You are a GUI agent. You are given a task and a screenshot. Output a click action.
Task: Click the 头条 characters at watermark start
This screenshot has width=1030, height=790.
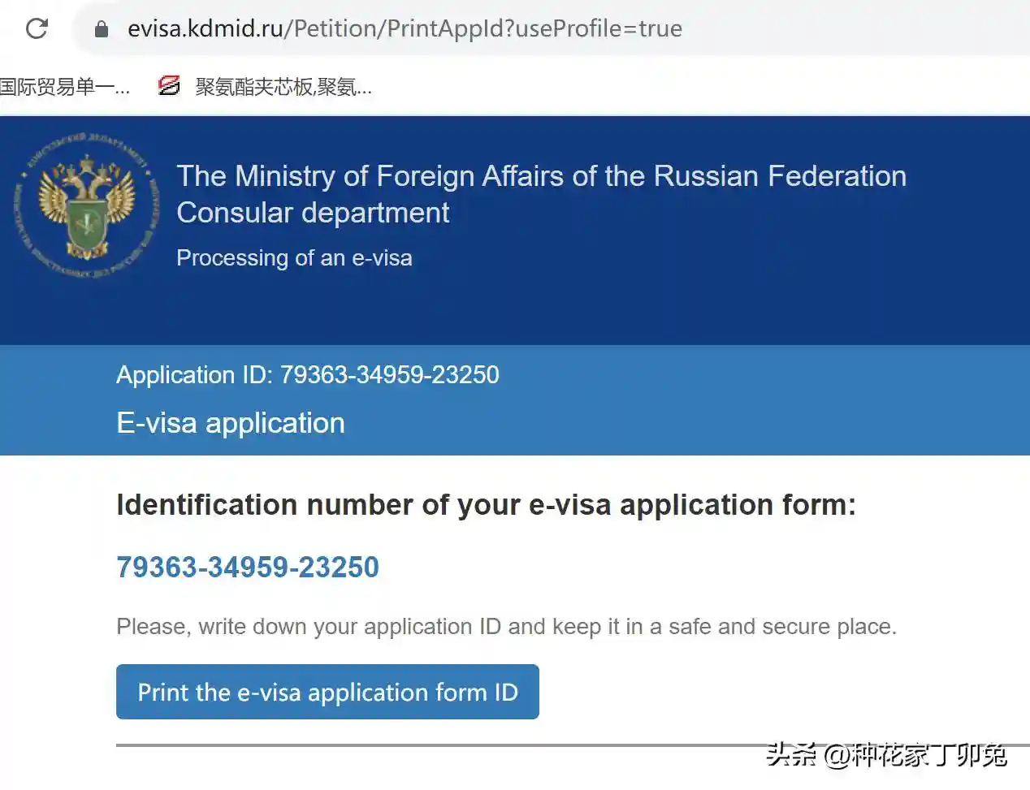coord(791,755)
